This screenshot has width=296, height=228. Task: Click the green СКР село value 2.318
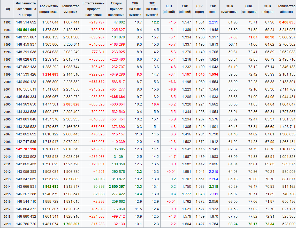(214, 186)
